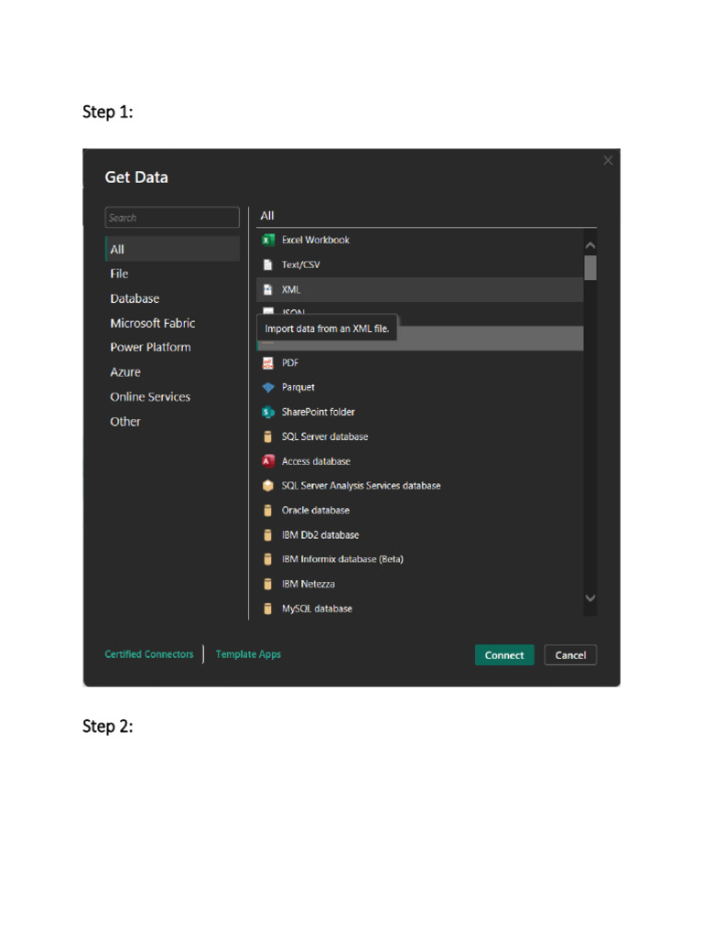Open the Certified Connectors link

[x=149, y=654]
